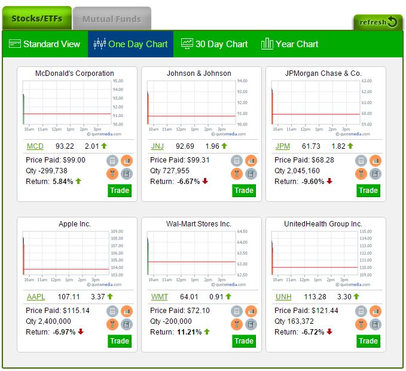406x371 pixels.
Task: Click the refresh button
Action: (x=378, y=22)
